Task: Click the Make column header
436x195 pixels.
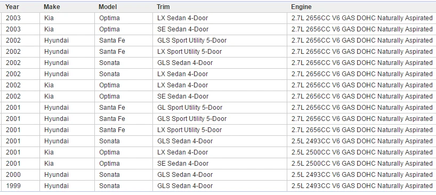Action: [x=52, y=7]
